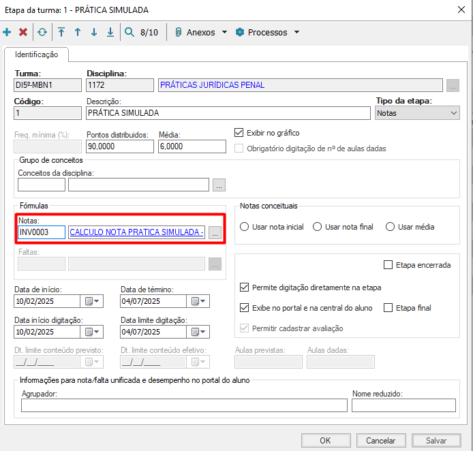
Task: Select Usar nota final radio option
Action: coord(317,227)
